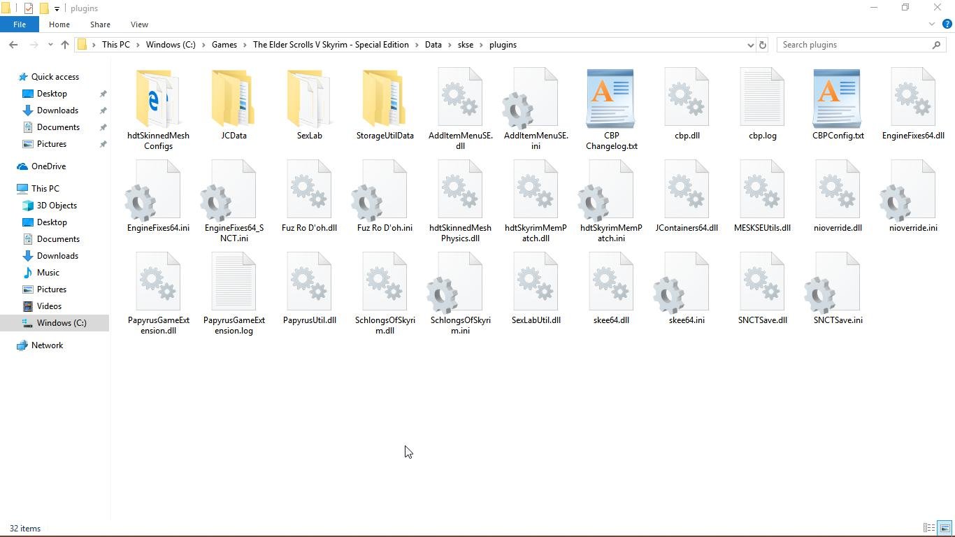Select the AddItemMenuSE.dll file icon
The image size is (955, 537).
(460, 98)
